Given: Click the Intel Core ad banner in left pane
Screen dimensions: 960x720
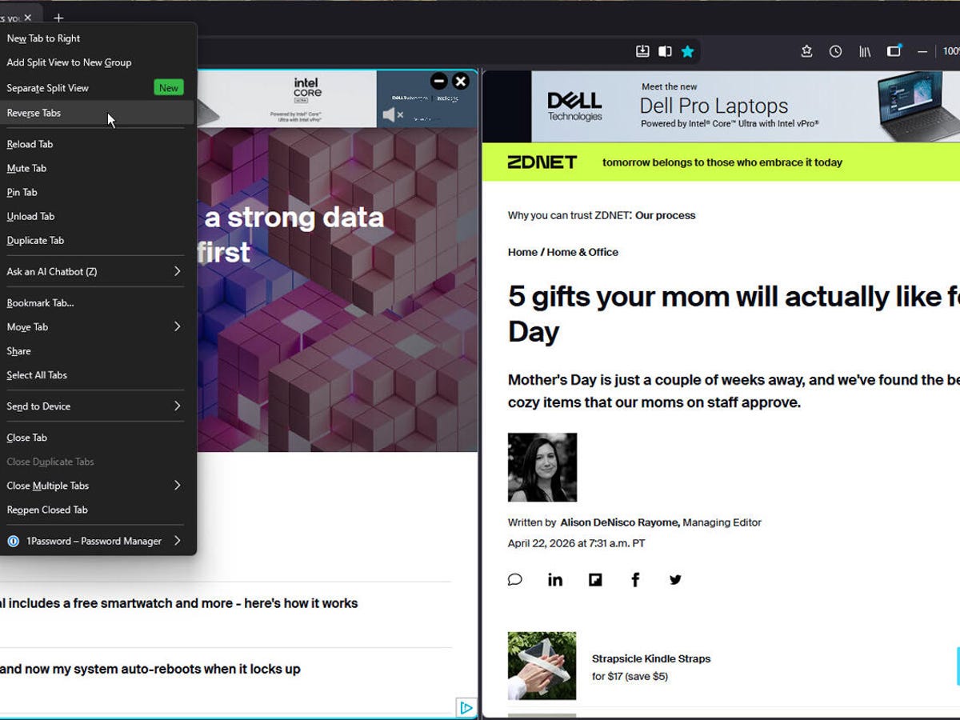Looking at the screenshot, I should point(286,99).
